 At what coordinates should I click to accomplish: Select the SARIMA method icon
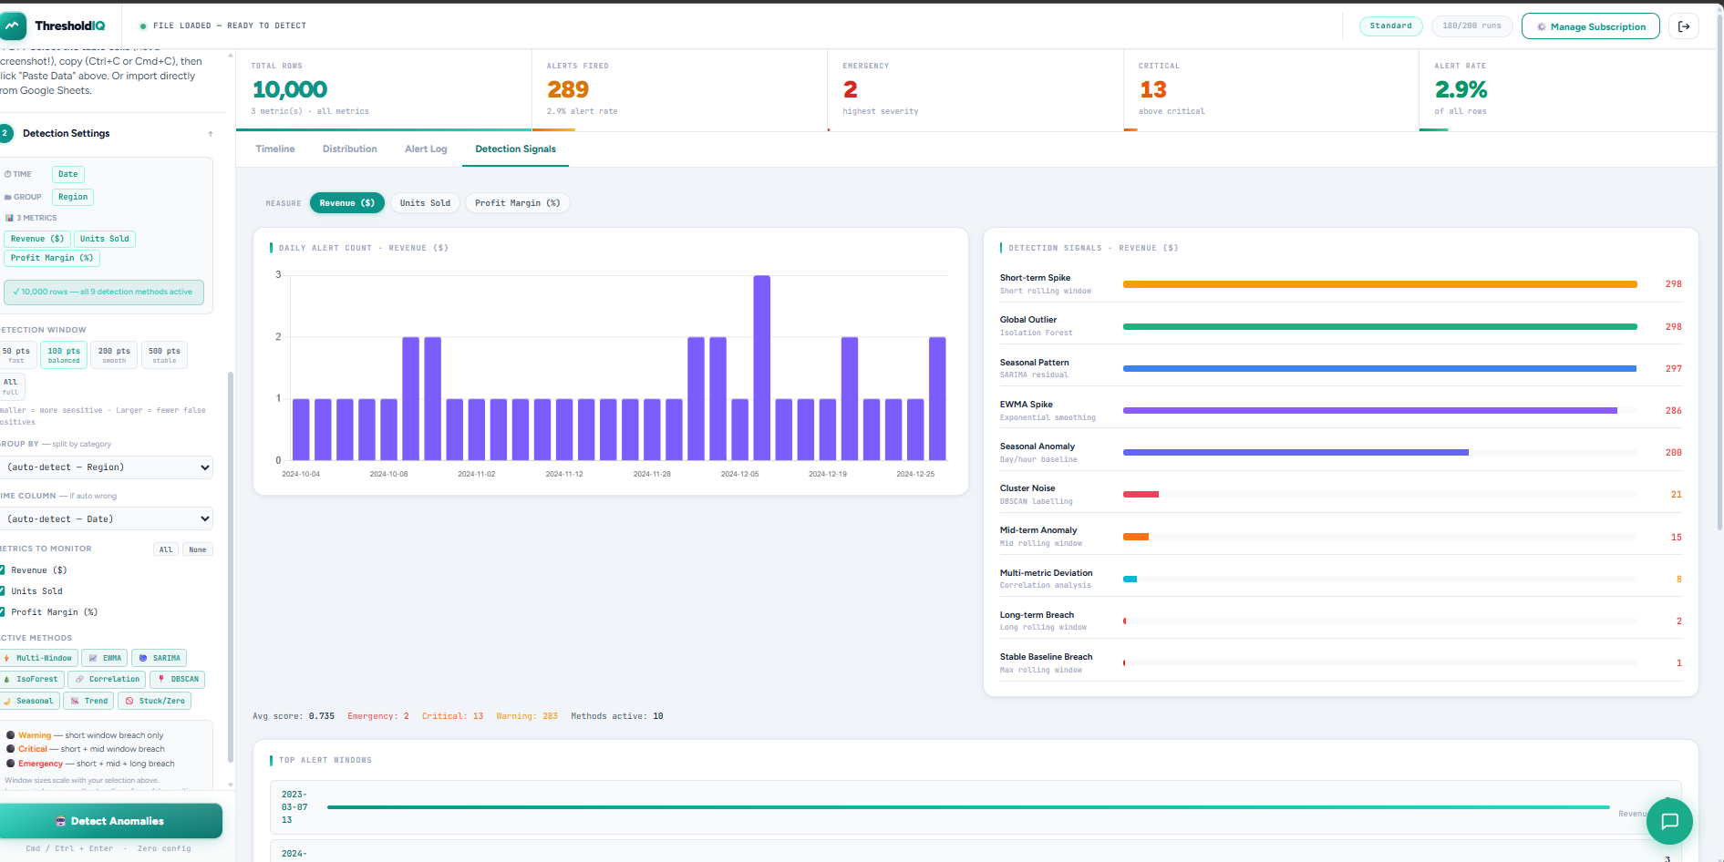click(x=143, y=658)
